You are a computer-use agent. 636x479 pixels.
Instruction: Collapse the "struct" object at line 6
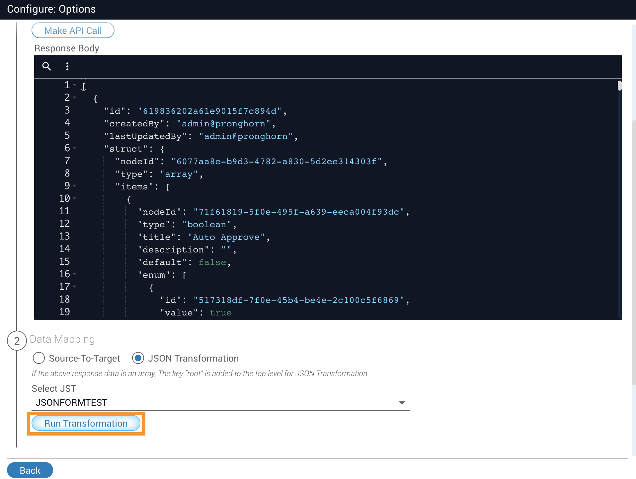[75, 148]
